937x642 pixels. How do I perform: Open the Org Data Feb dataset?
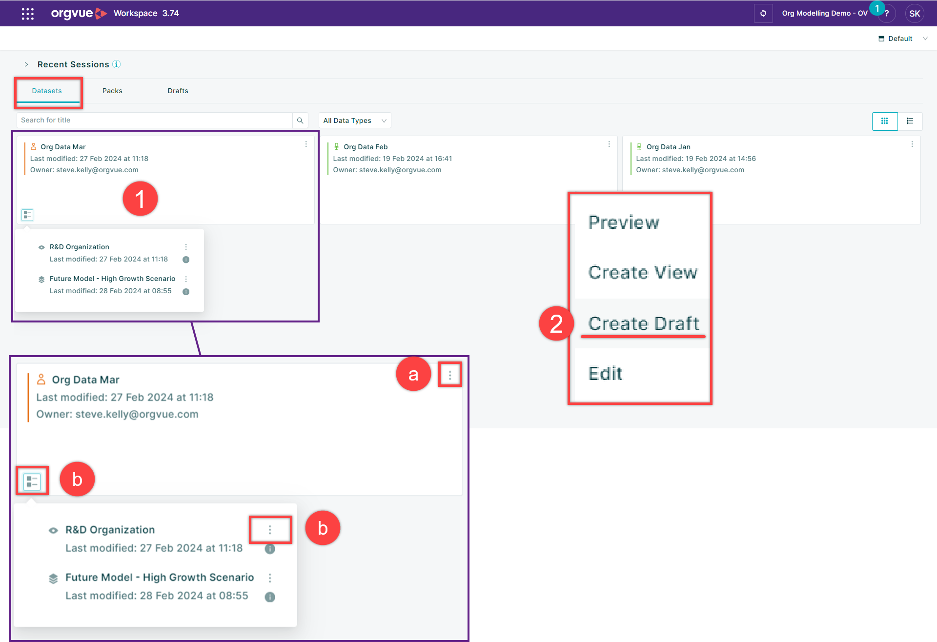tap(366, 147)
